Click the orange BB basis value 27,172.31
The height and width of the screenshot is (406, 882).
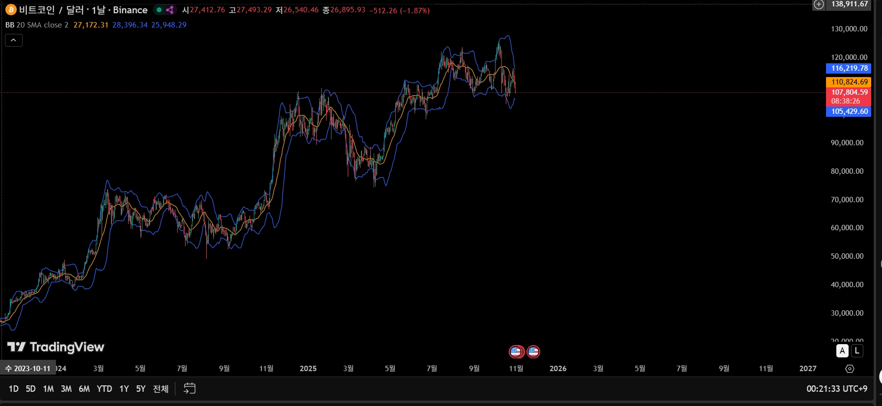91,25
